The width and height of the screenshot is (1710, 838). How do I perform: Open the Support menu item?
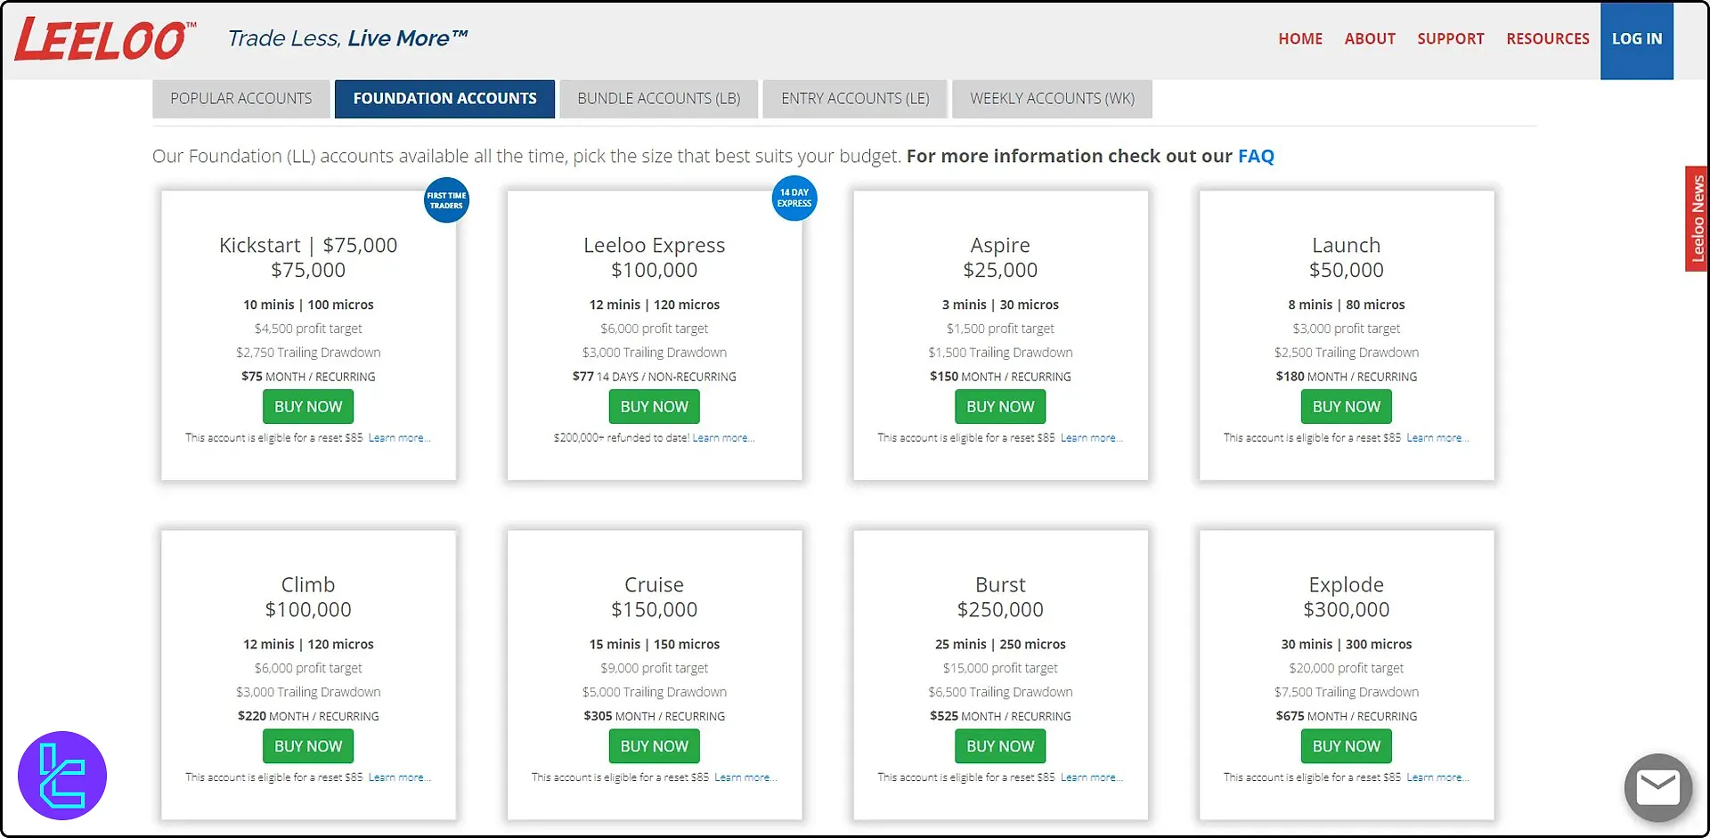click(1450, 39)
